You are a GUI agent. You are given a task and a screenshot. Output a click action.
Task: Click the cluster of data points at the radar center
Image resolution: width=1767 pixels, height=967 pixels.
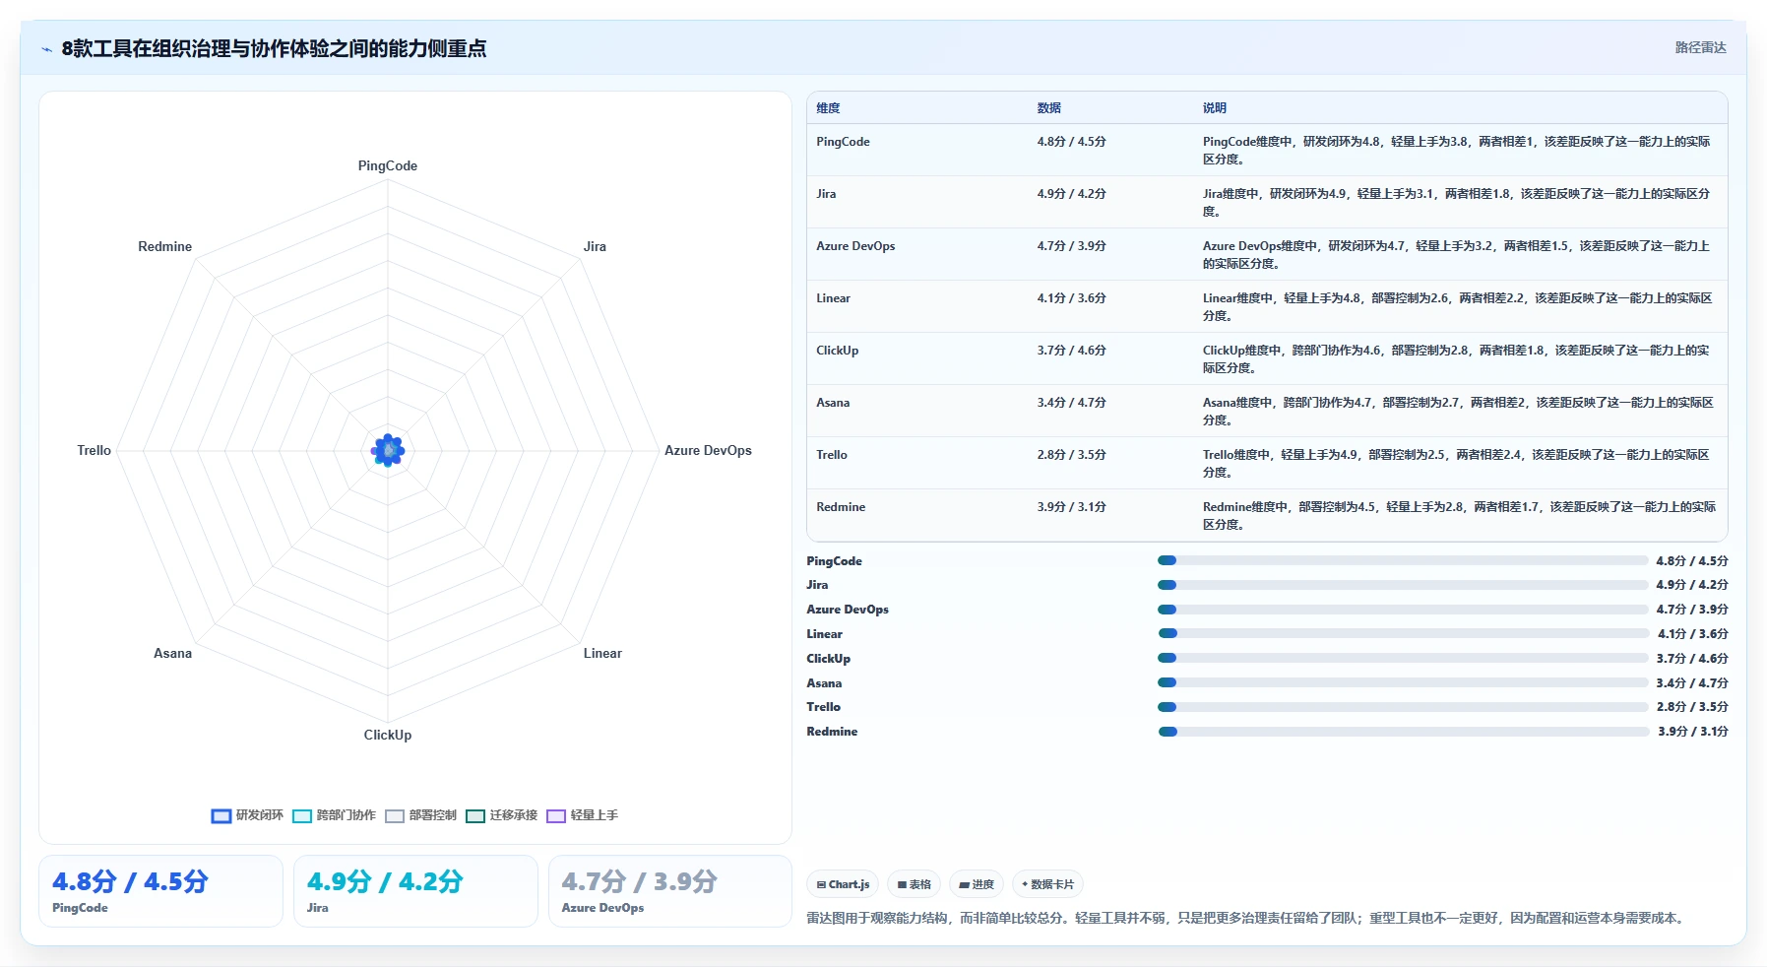pyautogui.click(x=388, y=450)
